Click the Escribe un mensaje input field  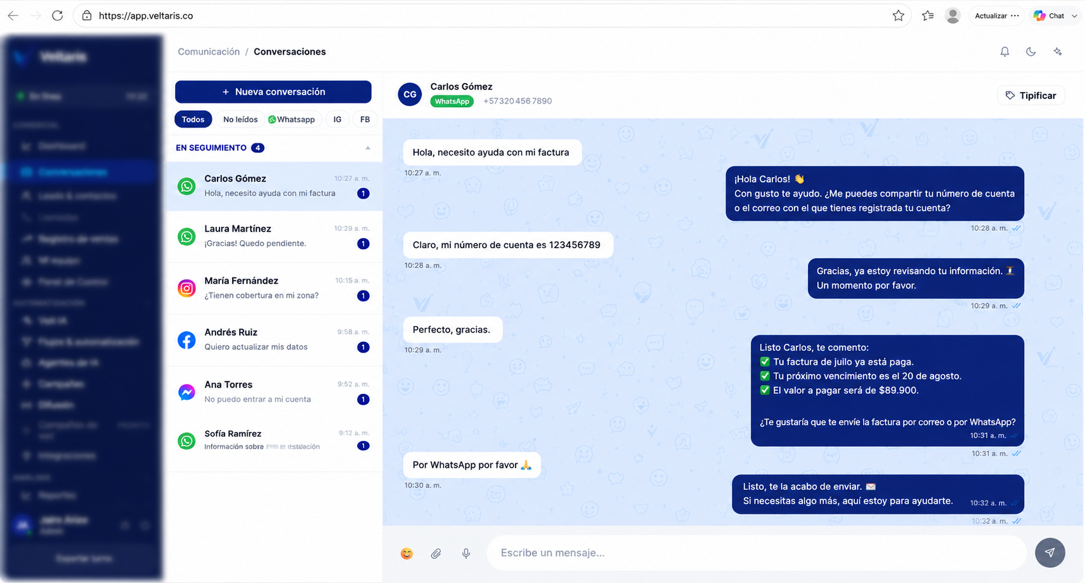[757, 553]
